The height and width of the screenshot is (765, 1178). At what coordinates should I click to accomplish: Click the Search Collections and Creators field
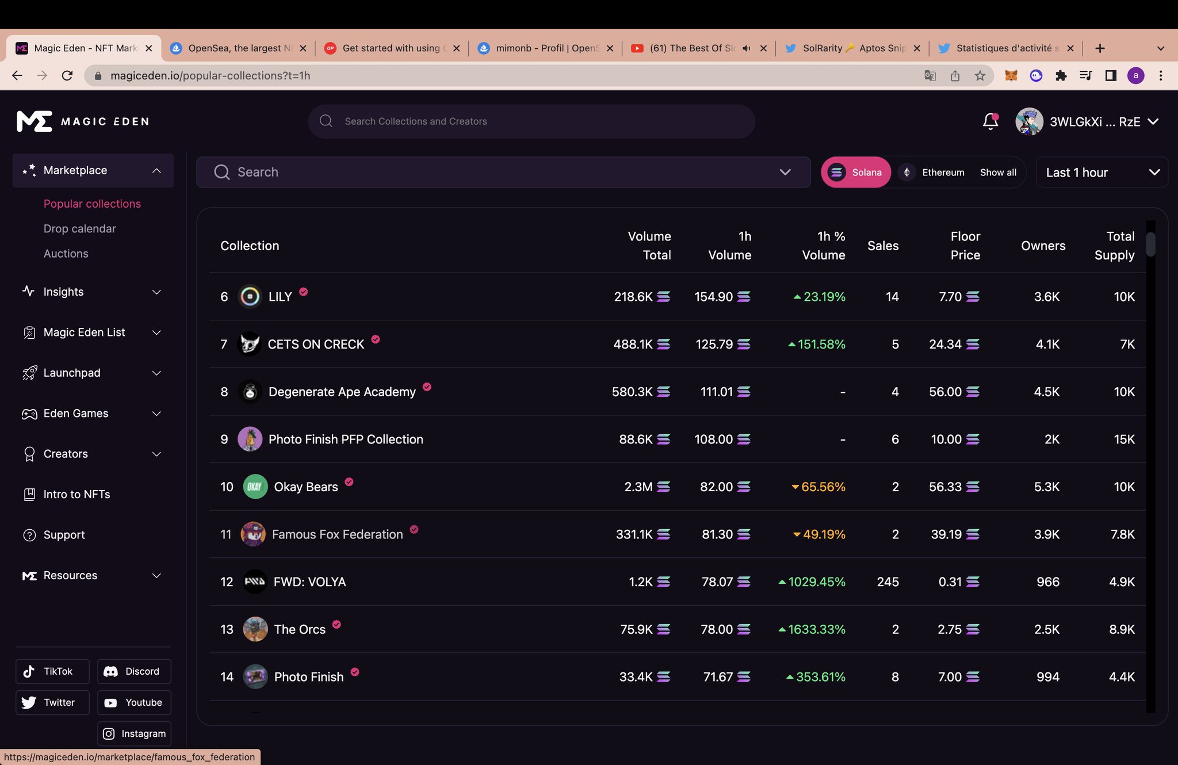[531, 121]
